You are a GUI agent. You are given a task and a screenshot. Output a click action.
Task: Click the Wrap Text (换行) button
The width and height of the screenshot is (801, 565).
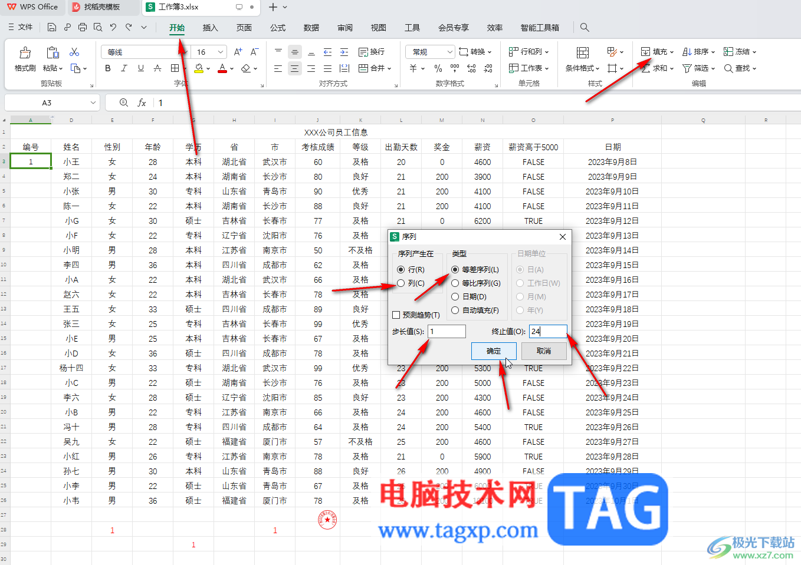point(372,52)
